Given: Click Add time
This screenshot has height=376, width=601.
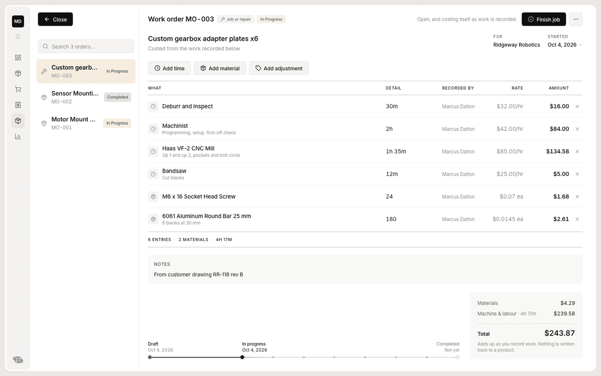Looking at the screenshot, I should (169, 68).
